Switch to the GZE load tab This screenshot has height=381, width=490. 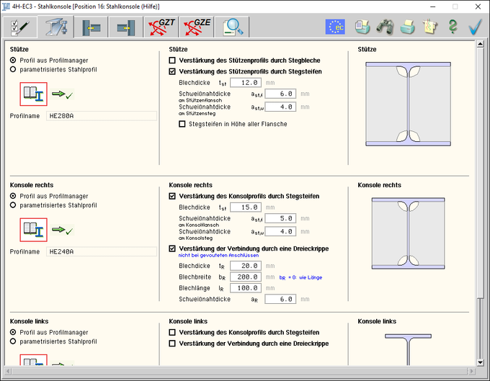[197, 27]
